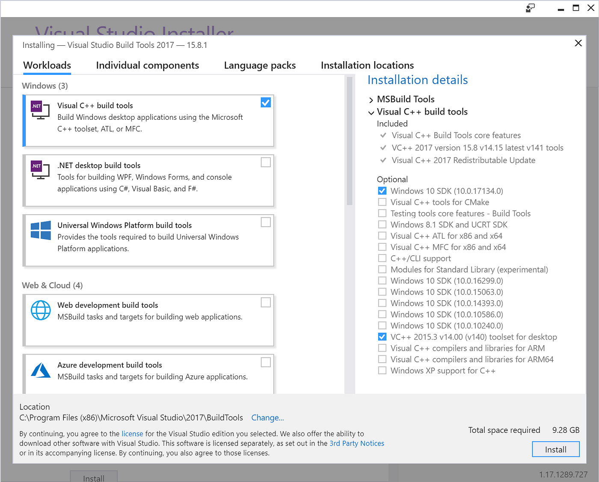Uncheck VC++ 2015.3 v14.00 toolset for desktop
The width and height of the screenshot is (599, 482).
point(382,337)
